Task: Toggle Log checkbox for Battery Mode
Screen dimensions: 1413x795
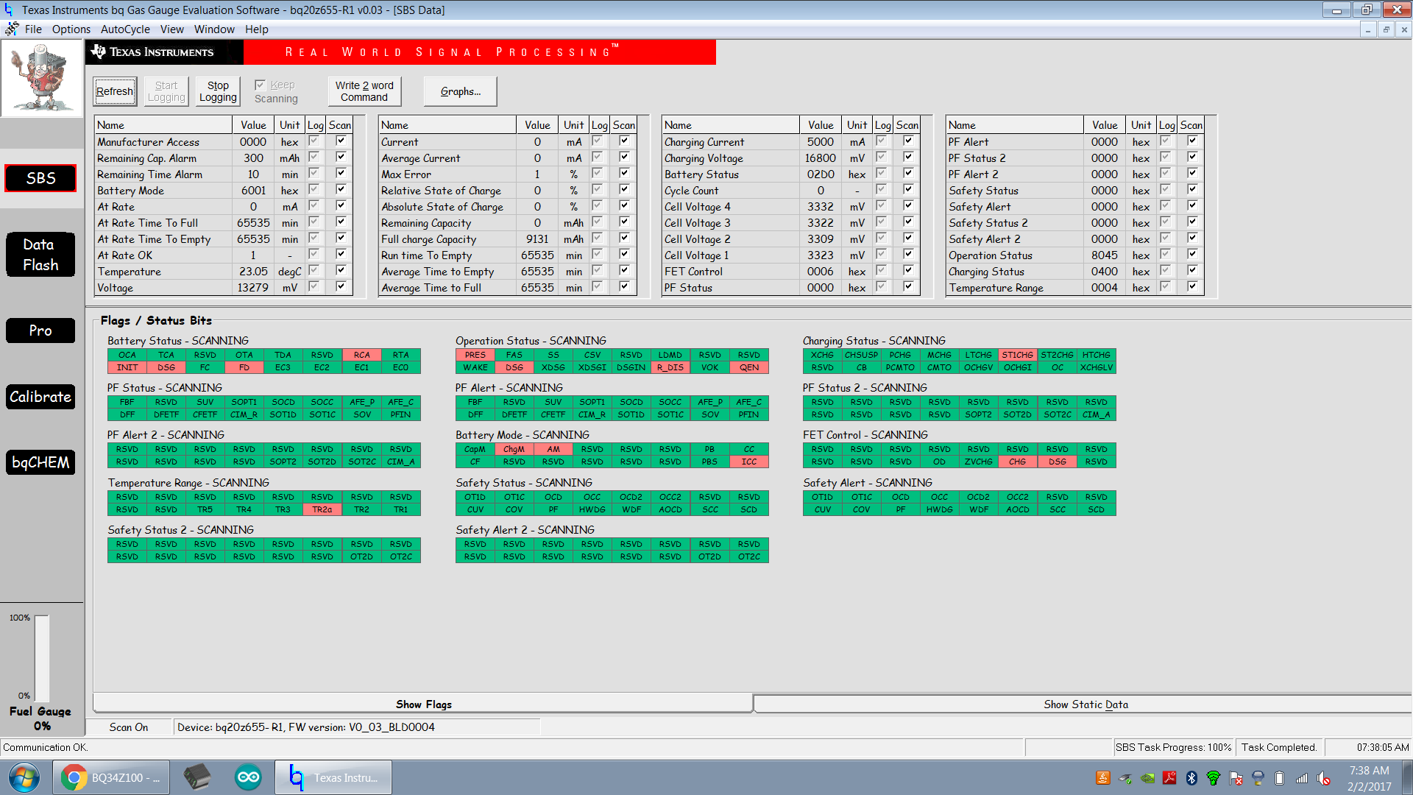Action: tap(314, 189)
